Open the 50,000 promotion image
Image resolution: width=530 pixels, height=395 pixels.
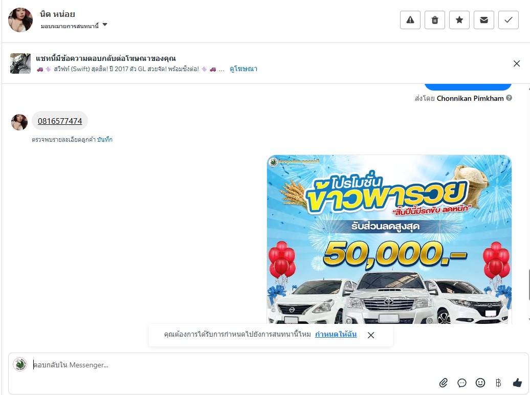pos(389,239)
